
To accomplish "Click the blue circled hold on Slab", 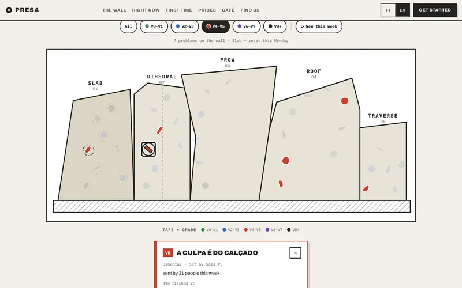I will [104, 135].
